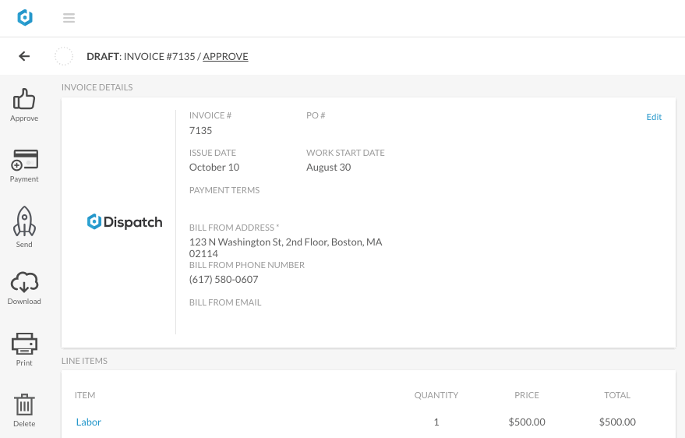Image resolution: width=685 pixels, height=438 pixels.
Task: Download the invoice via cloud icon
Action: 24,282
